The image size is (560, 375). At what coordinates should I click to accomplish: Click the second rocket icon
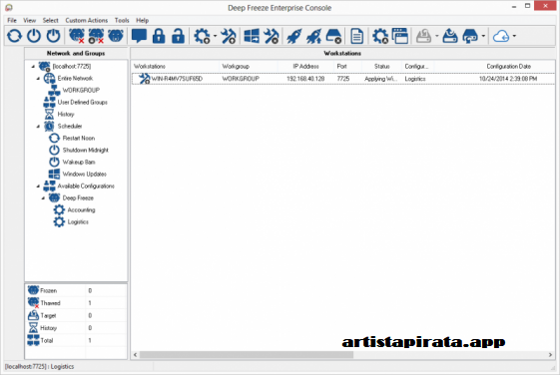coord(313,36)
